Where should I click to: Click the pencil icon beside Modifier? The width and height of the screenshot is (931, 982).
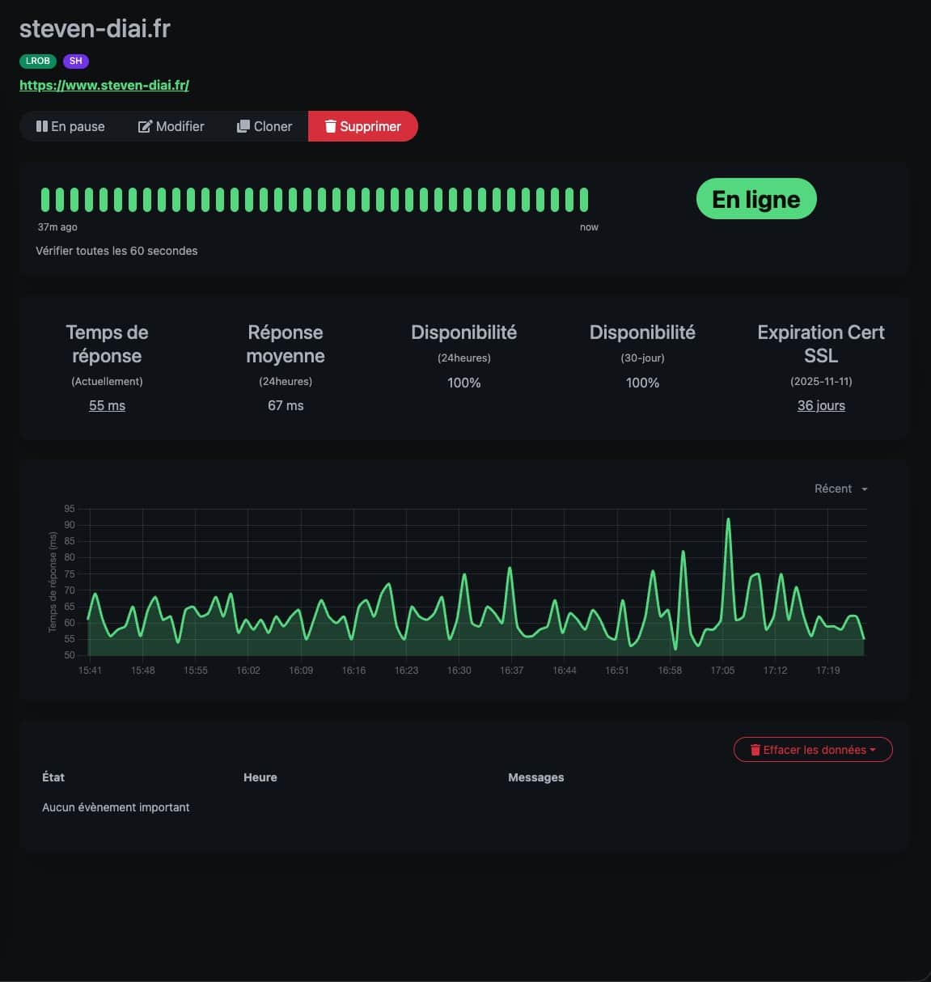[145, 126]
